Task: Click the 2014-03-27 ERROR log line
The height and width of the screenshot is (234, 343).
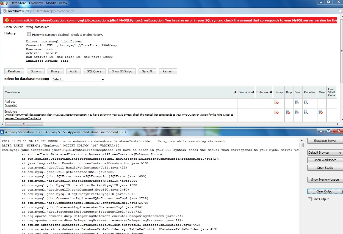Action: tap(114, 141)
